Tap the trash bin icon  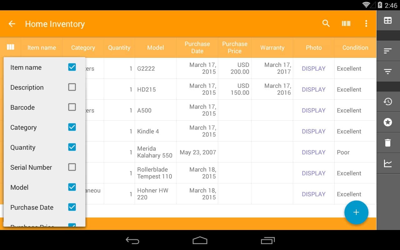coord(388,143)
